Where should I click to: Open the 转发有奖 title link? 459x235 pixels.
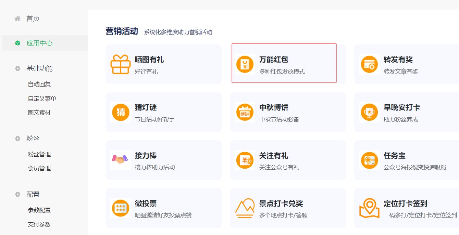coord(398,60)
